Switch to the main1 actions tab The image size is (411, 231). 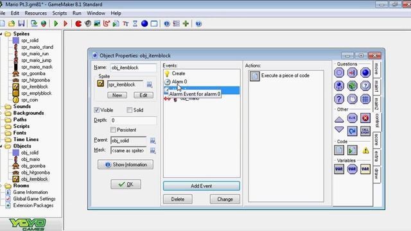pos(376,86)
